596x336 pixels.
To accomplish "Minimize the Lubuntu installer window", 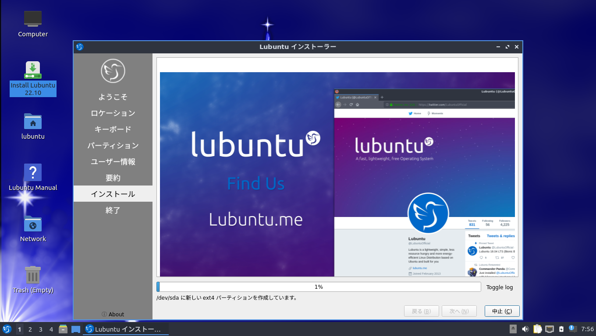I will pos(498,47).
